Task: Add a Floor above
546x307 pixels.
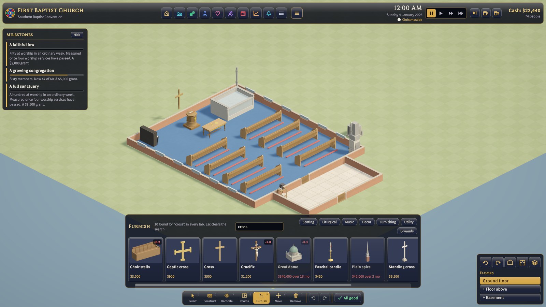Action: pos(510,289)
